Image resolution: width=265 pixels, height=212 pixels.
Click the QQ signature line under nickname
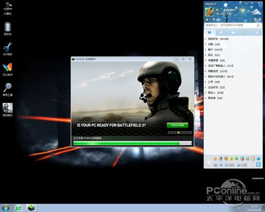(224, 14)
